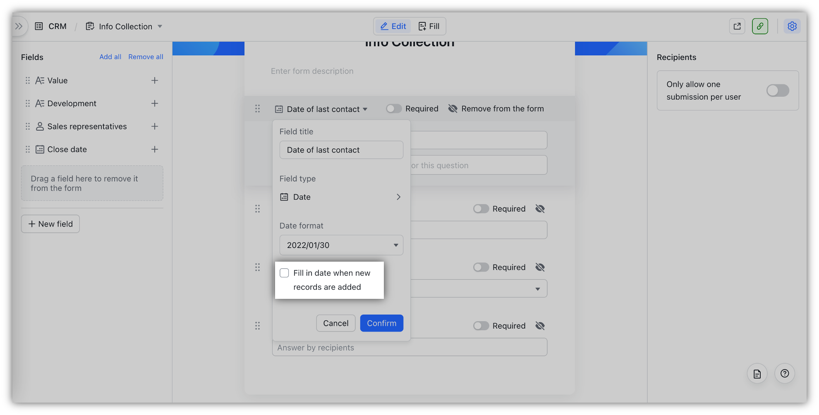Switch to the Edit tab
The width and height of the screenshot is (819, 415).
392,26
